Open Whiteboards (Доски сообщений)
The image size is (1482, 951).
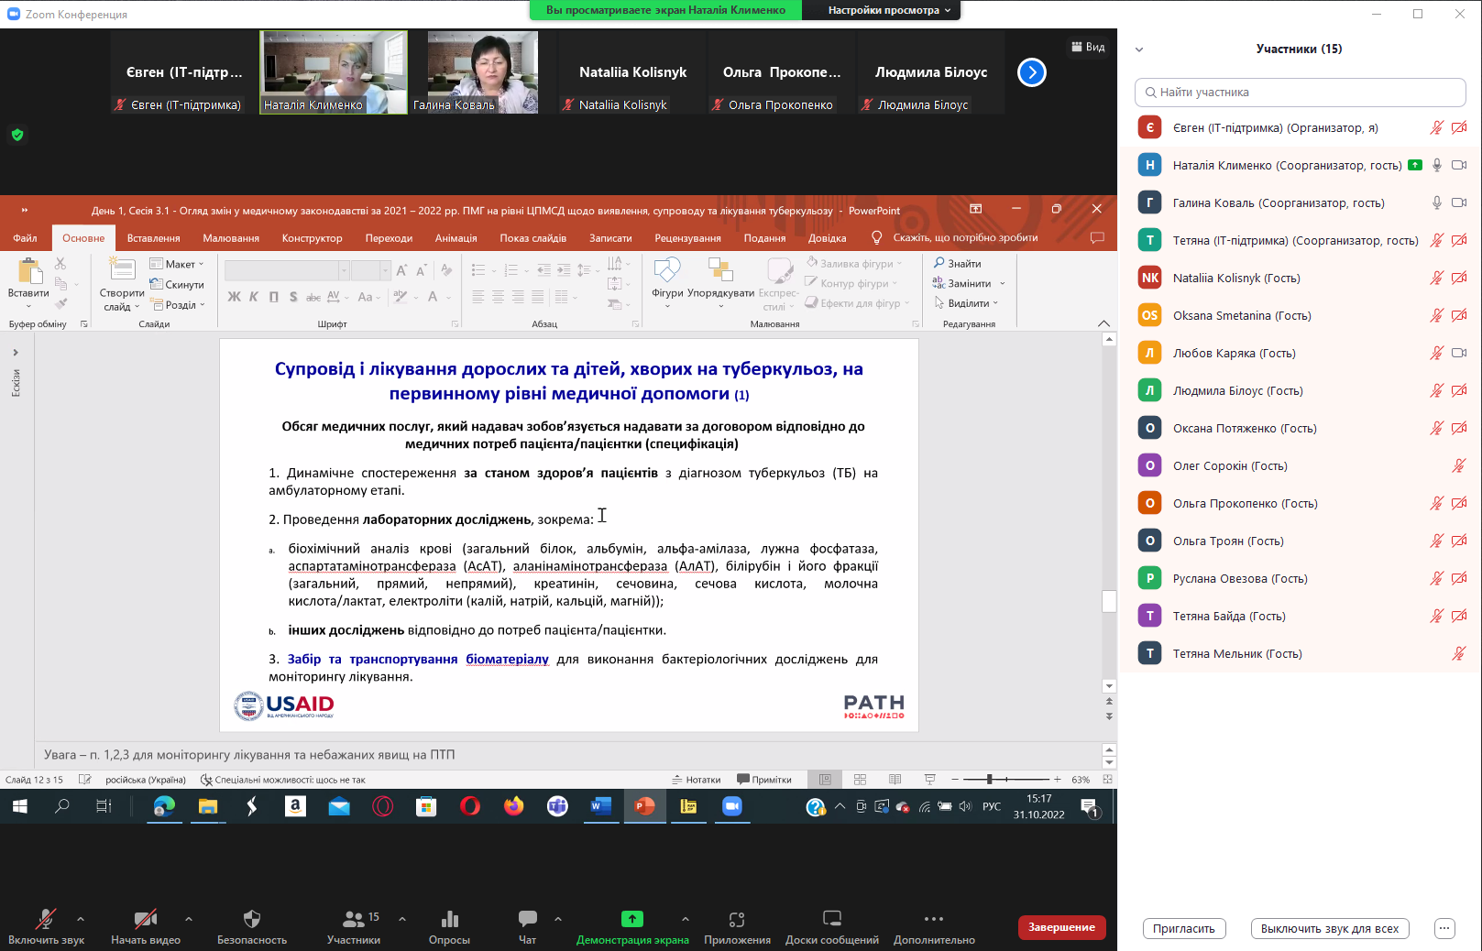pyautogui.click(x=831, y=919)
